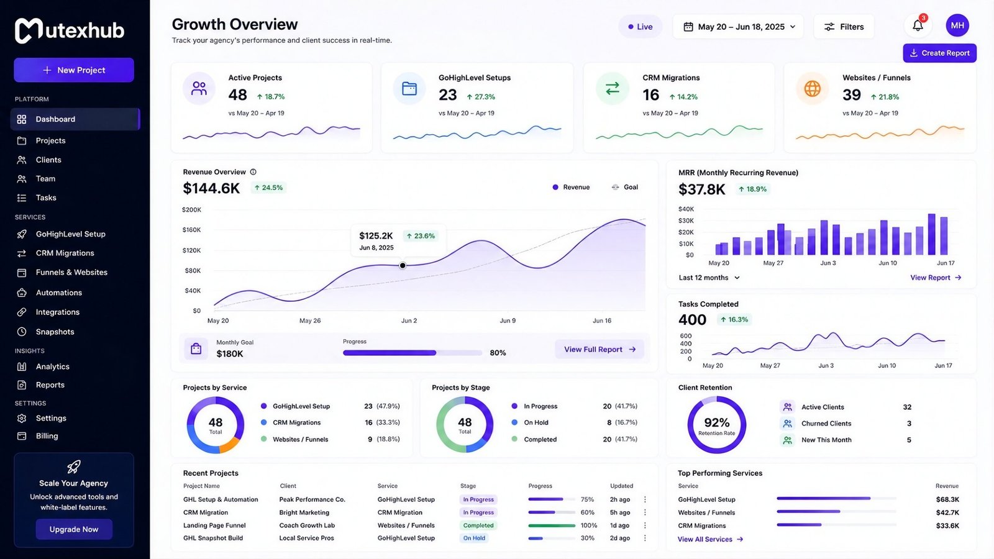Click the New Project button
The image size is (994, 559).
74,70
